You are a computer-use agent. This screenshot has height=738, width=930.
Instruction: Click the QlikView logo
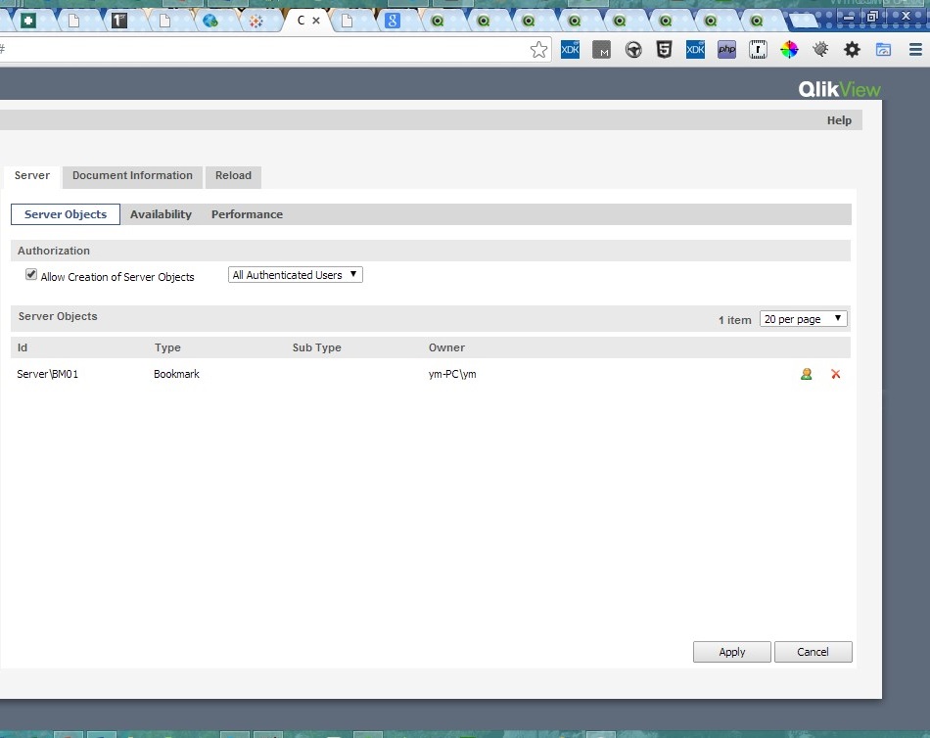[839, 89]
